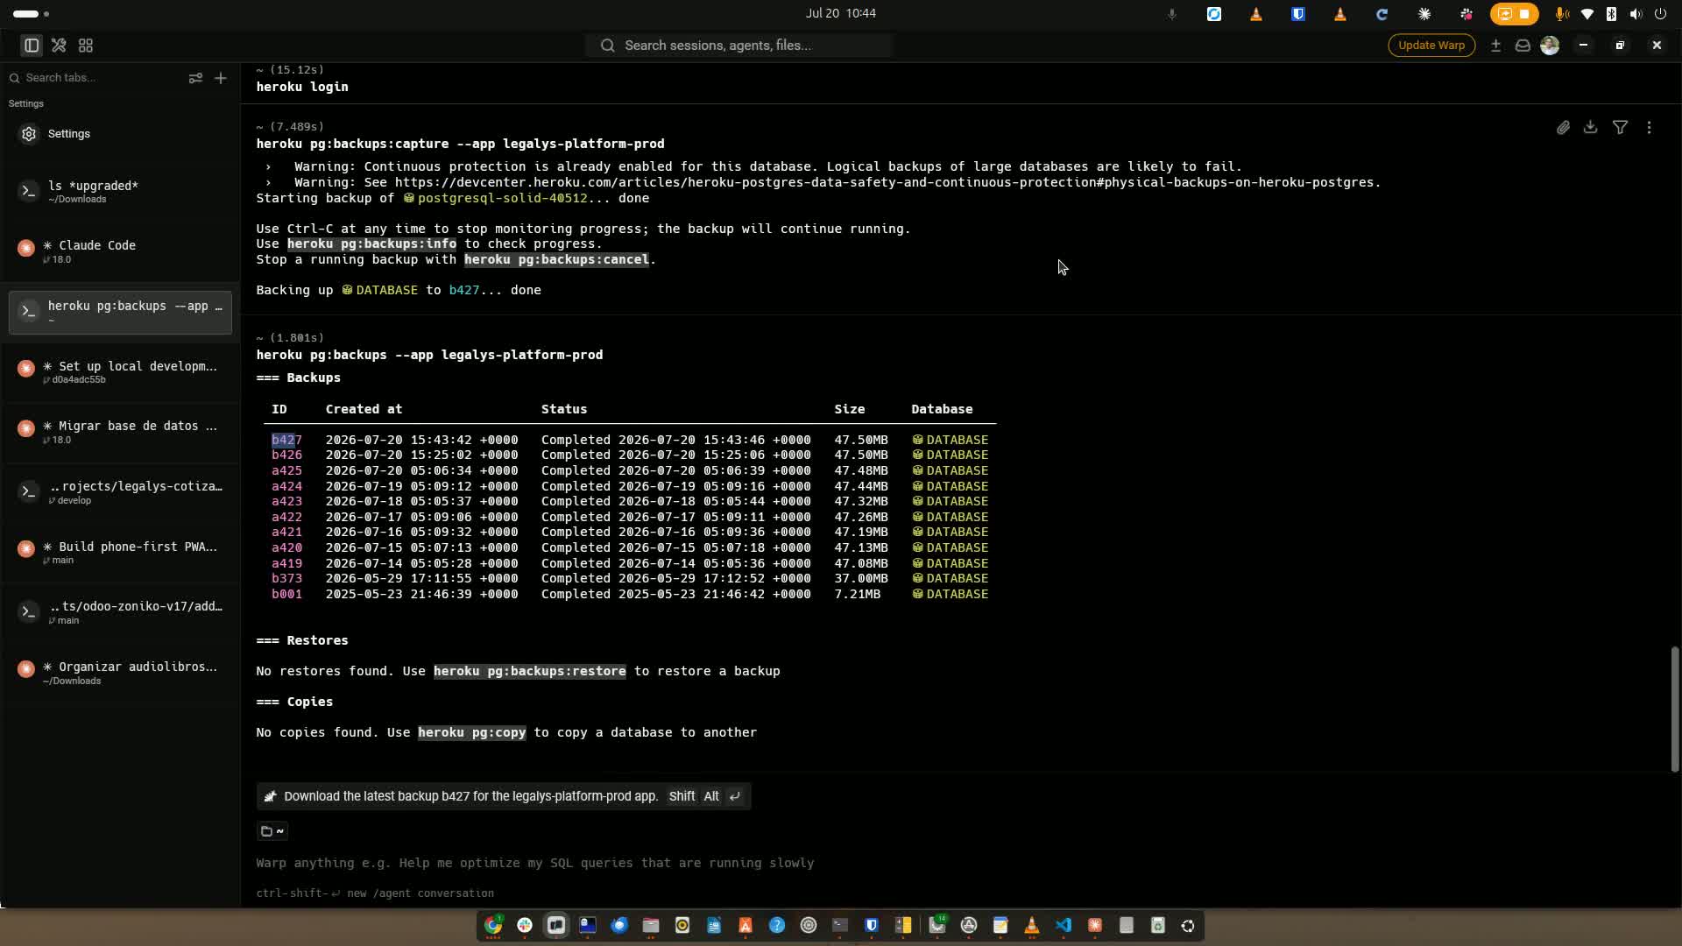The image size is (1682, 946).
Task: Add a new tab with the plus icon
Action: 221,78
